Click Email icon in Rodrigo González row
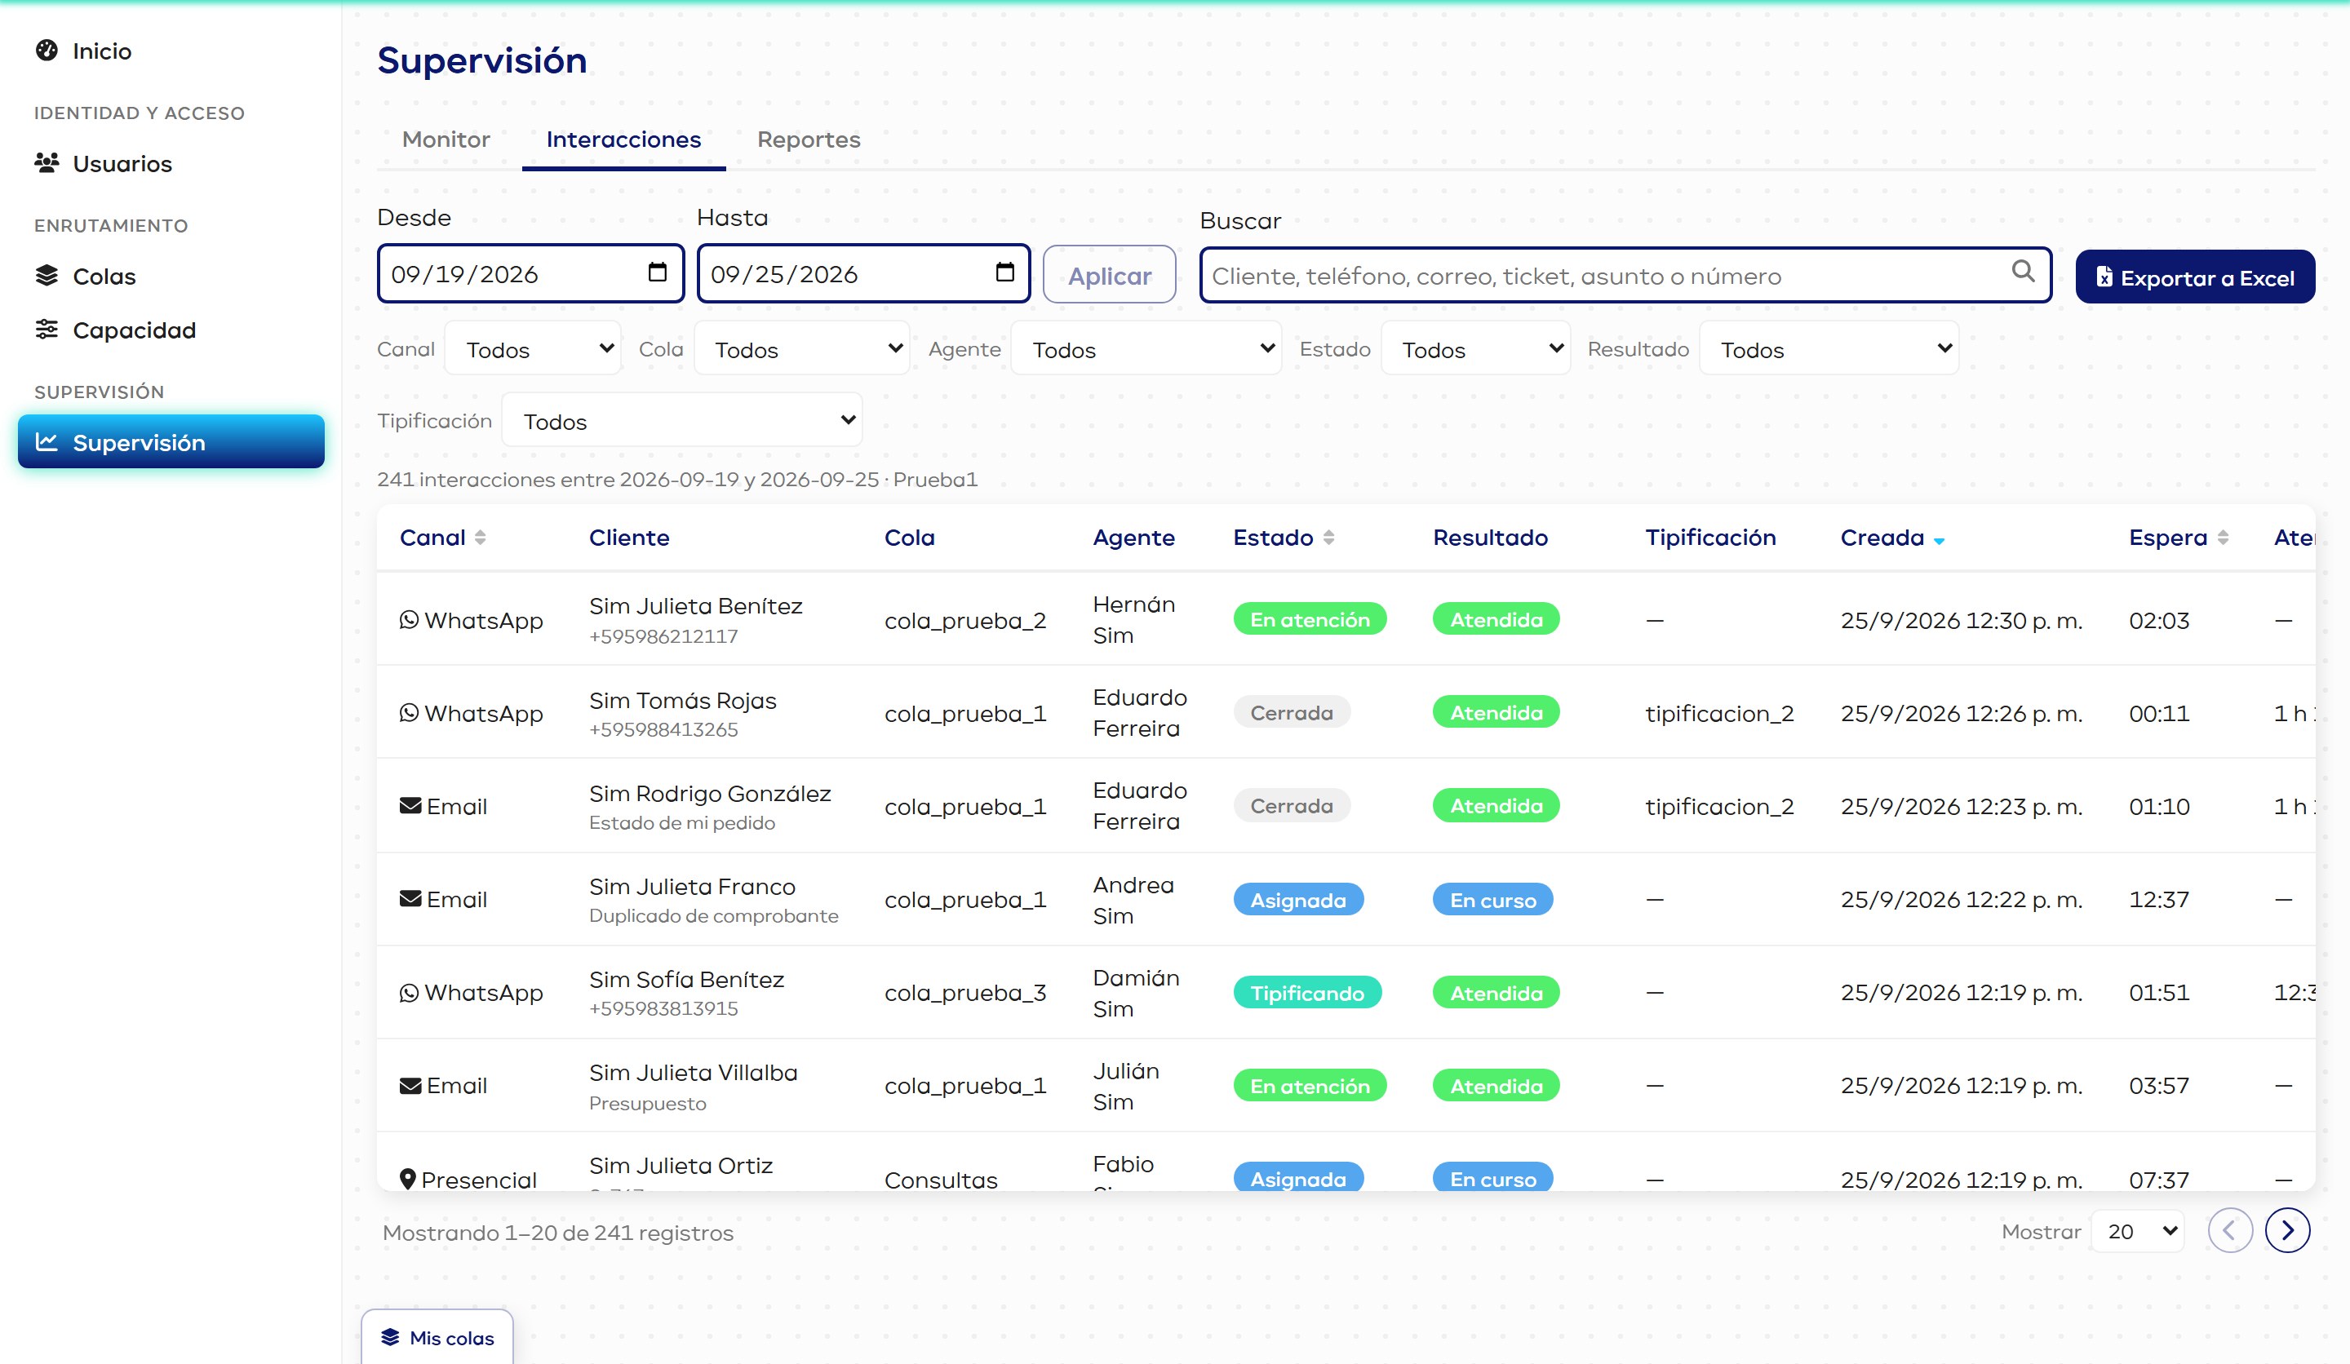This screenshot has height=1364, width=2350. [410, 805]
